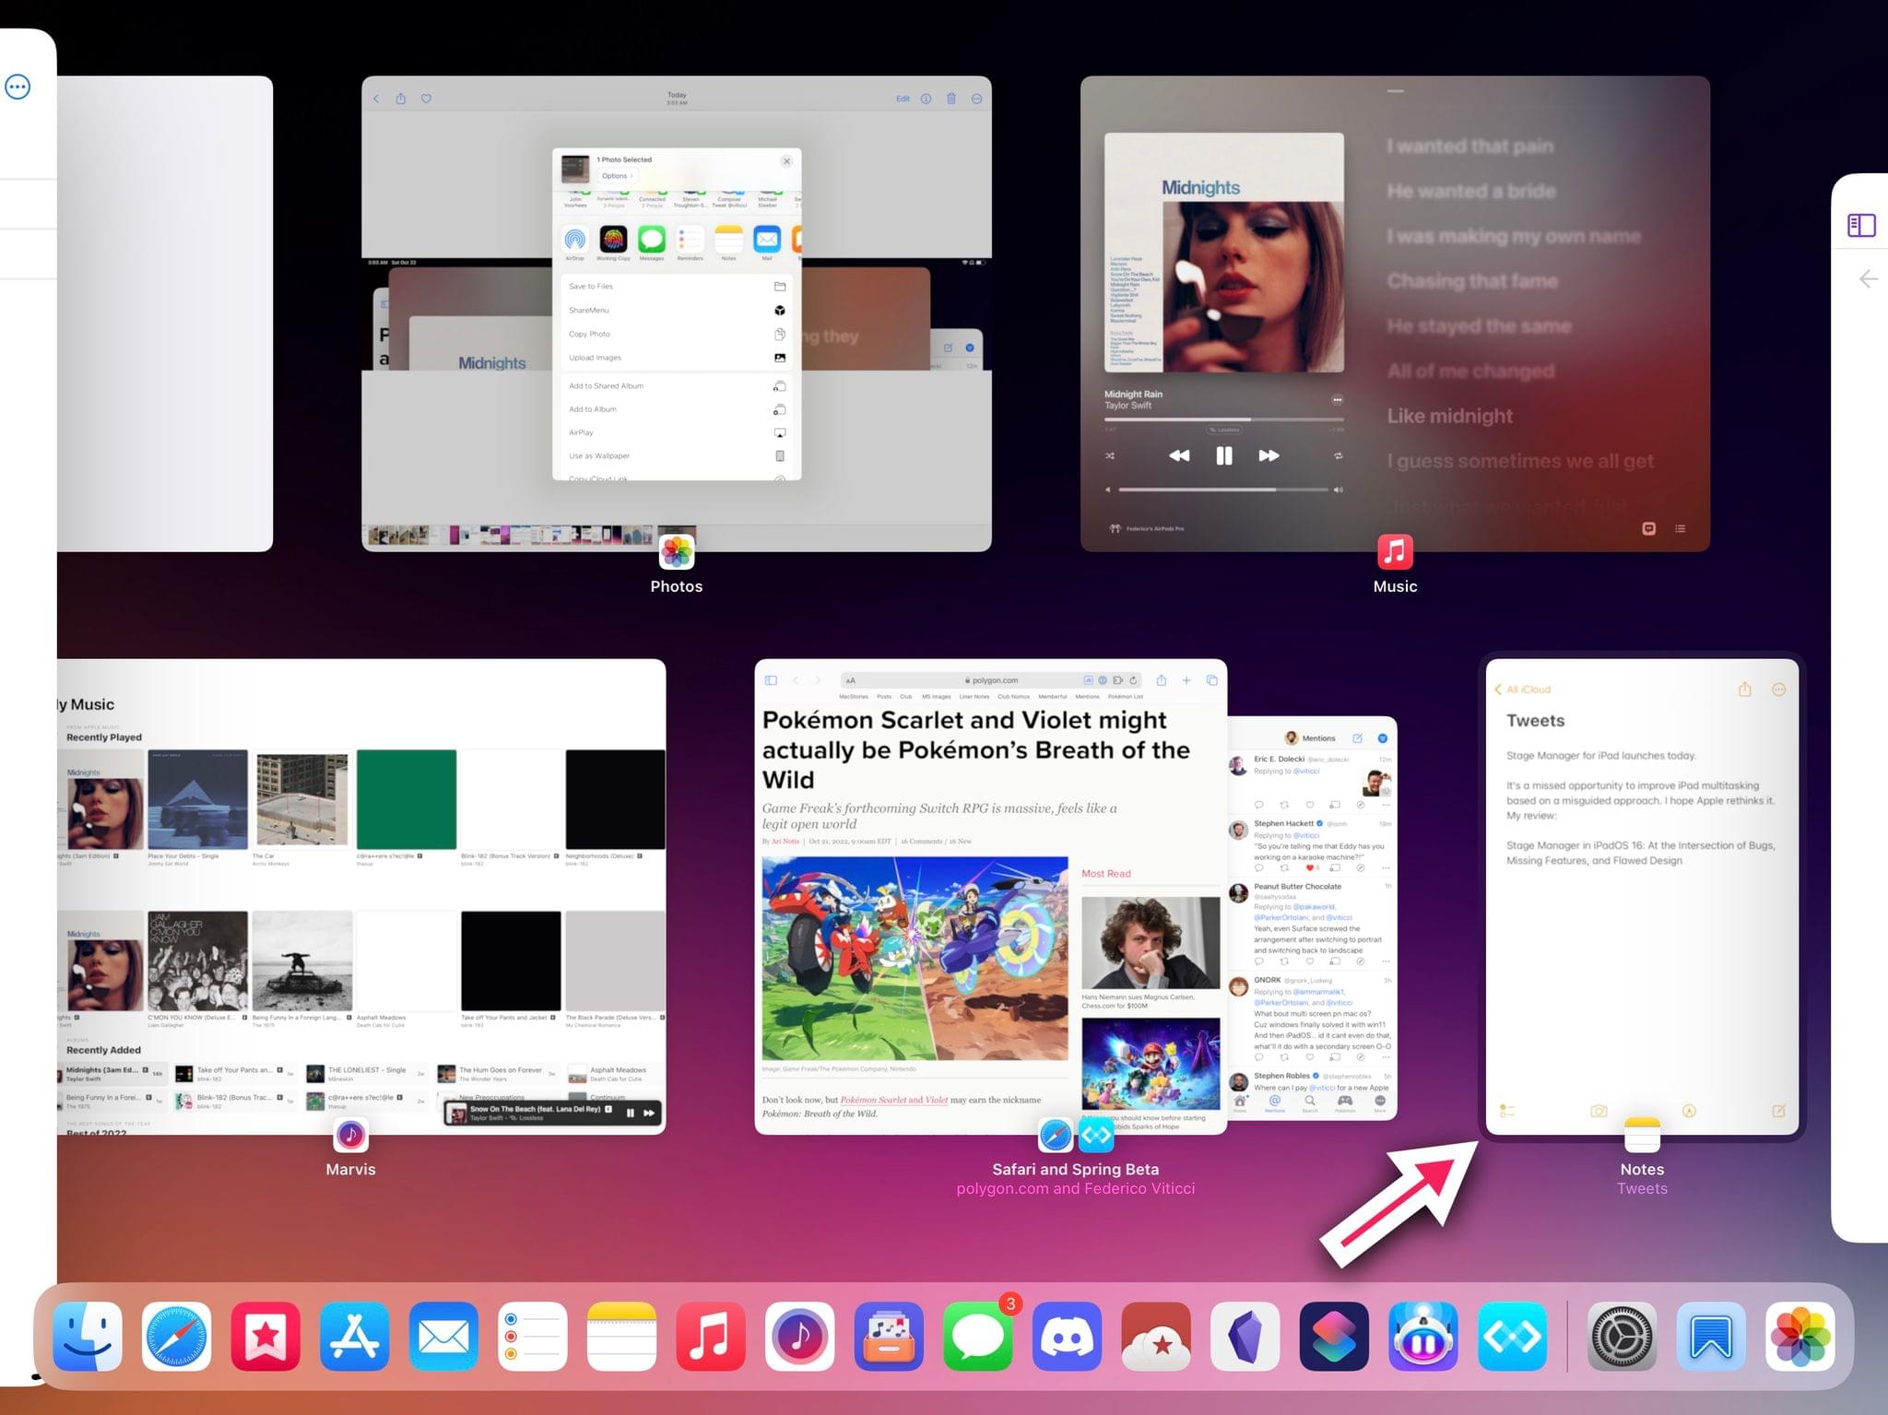Expand the Photos share sheet options
The image size is (1888, 1415).
pos(616,177)
